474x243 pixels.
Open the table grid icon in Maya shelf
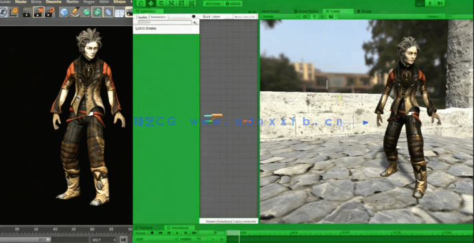[x=119, y=13]
